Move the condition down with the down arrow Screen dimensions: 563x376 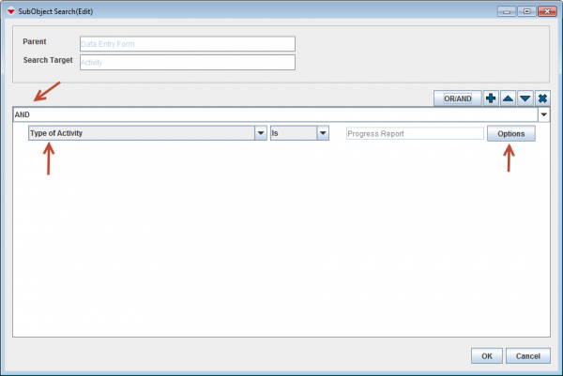point(525,98)
